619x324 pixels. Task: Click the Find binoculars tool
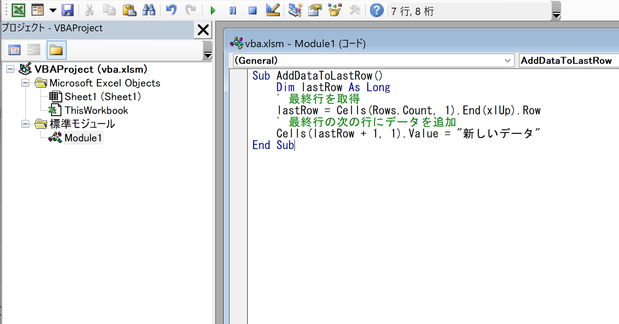click(x=149, y=10)
